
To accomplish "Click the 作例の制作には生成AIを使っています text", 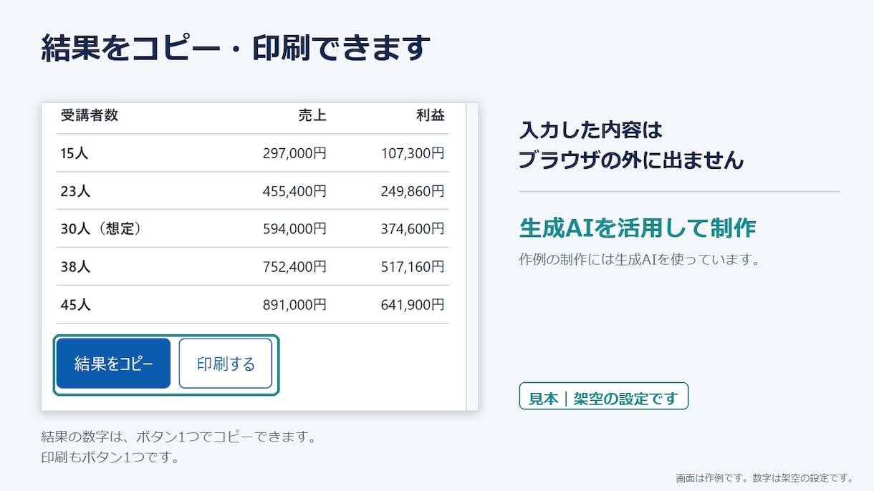I will click(639, 260).
